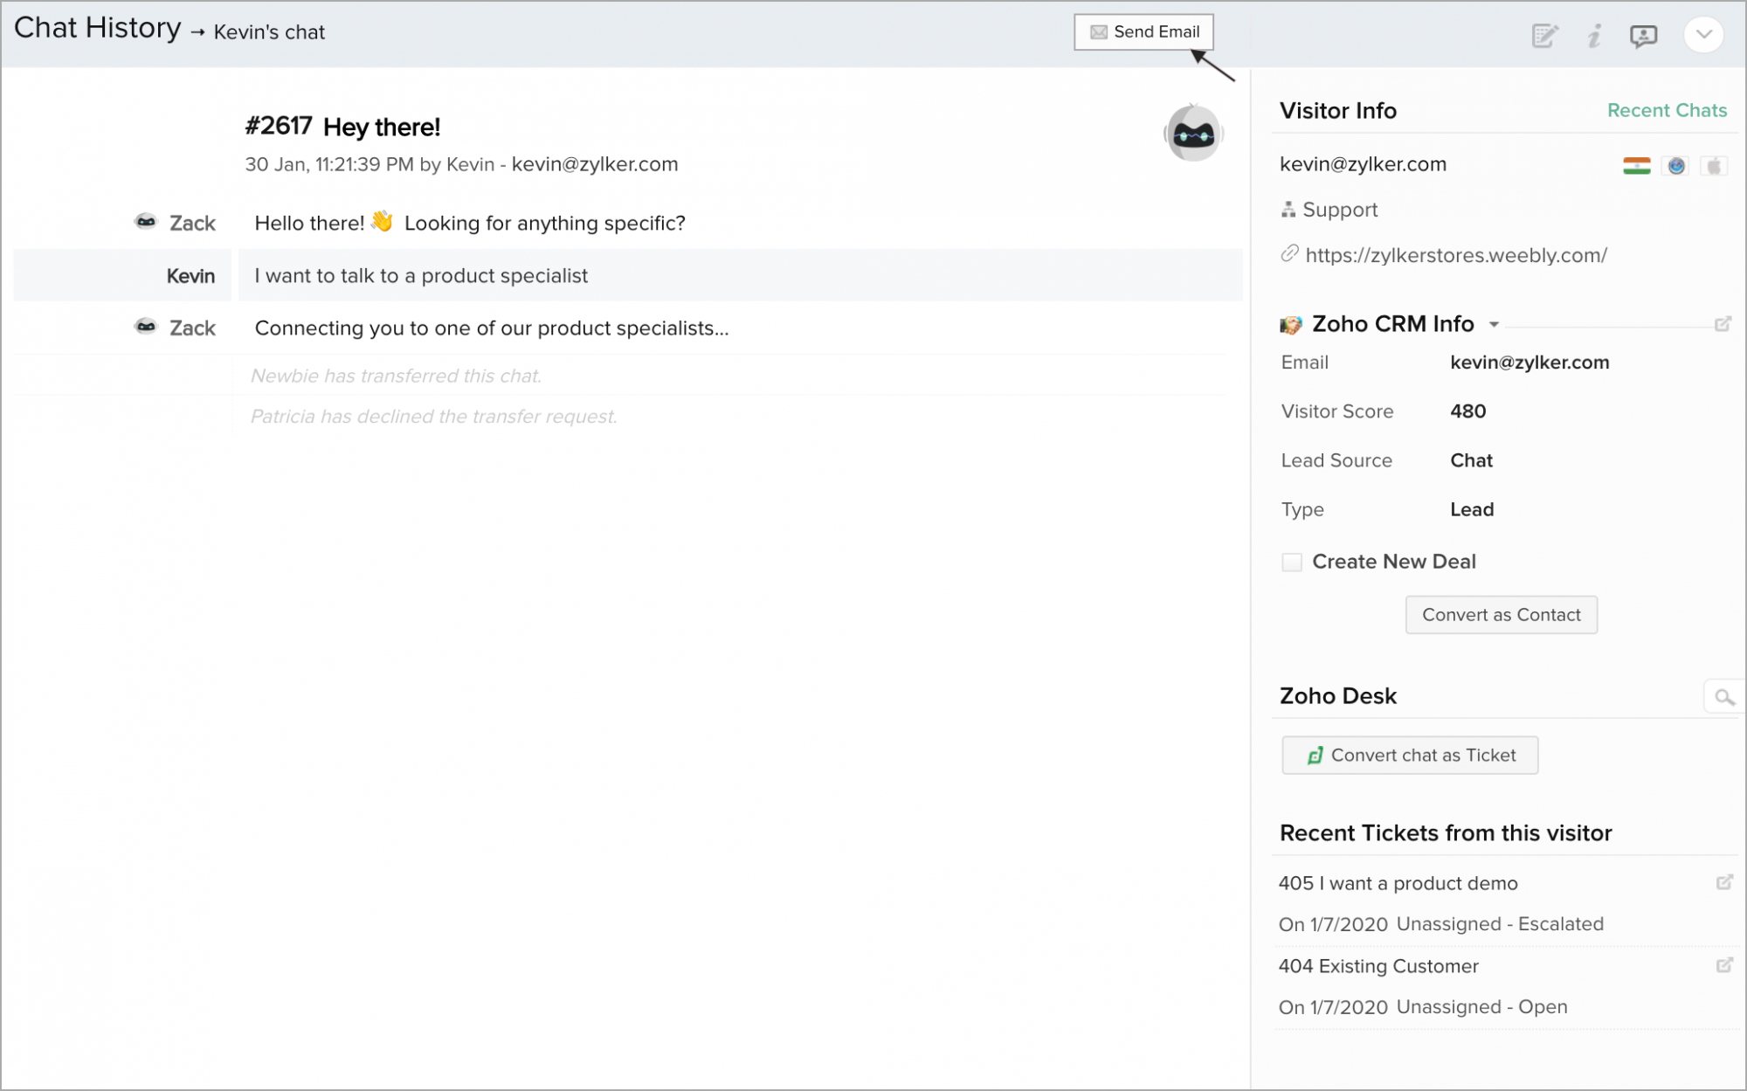The width and height of the screenshot is (1747, 1091).
Task: Expand the round chevron-down menu button
Action: 1703,35
